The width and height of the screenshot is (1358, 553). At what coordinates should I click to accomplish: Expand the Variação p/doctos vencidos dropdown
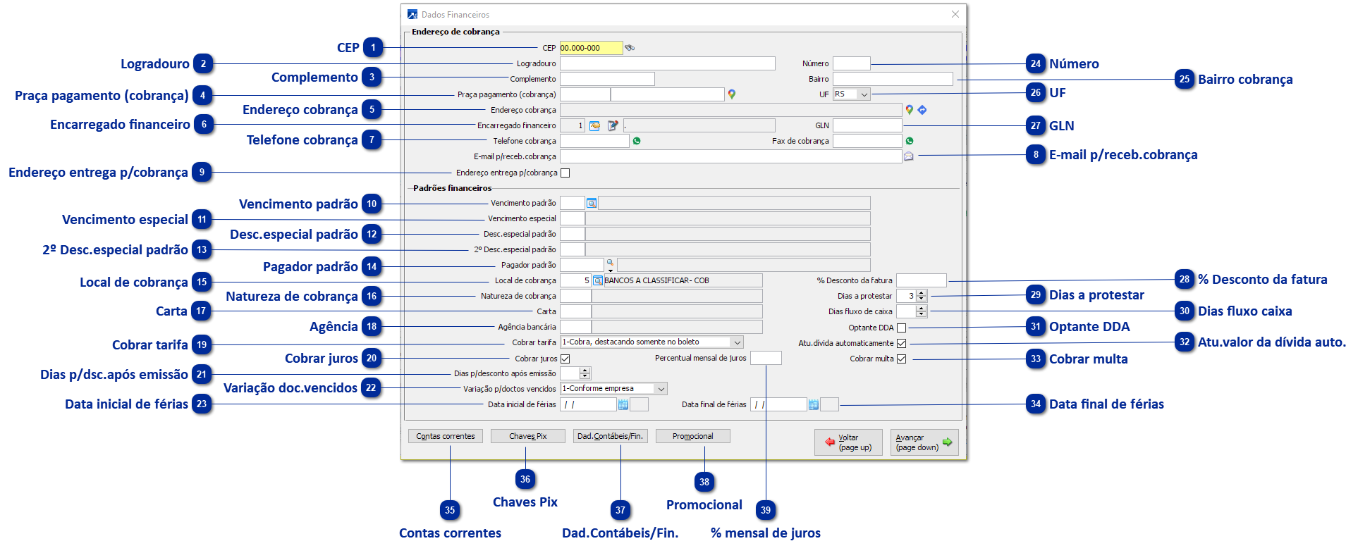click(x=661, y=389)
